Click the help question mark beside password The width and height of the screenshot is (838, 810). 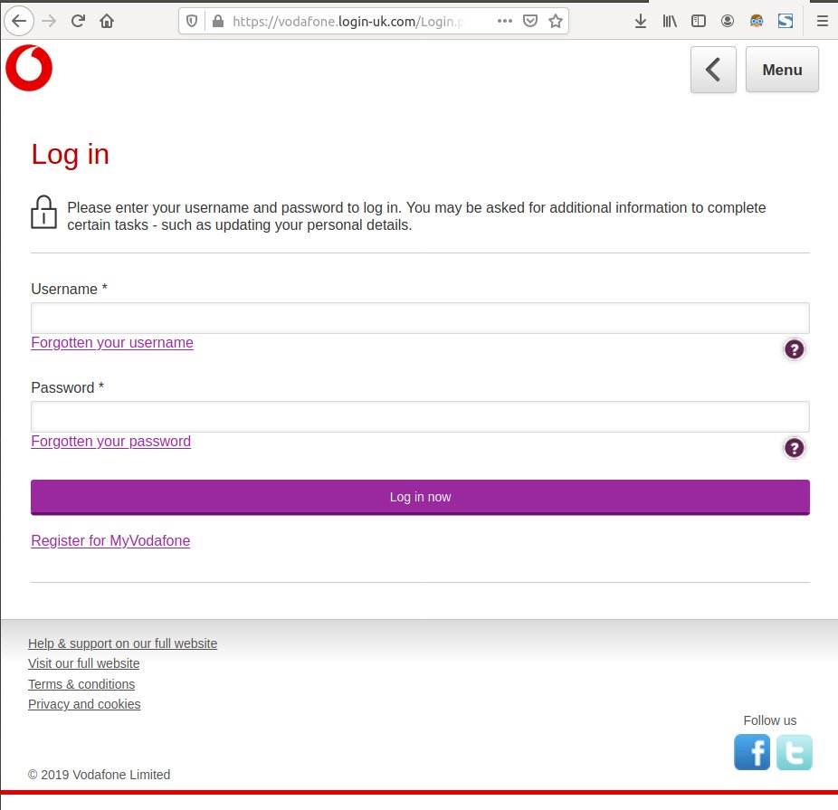795,448
